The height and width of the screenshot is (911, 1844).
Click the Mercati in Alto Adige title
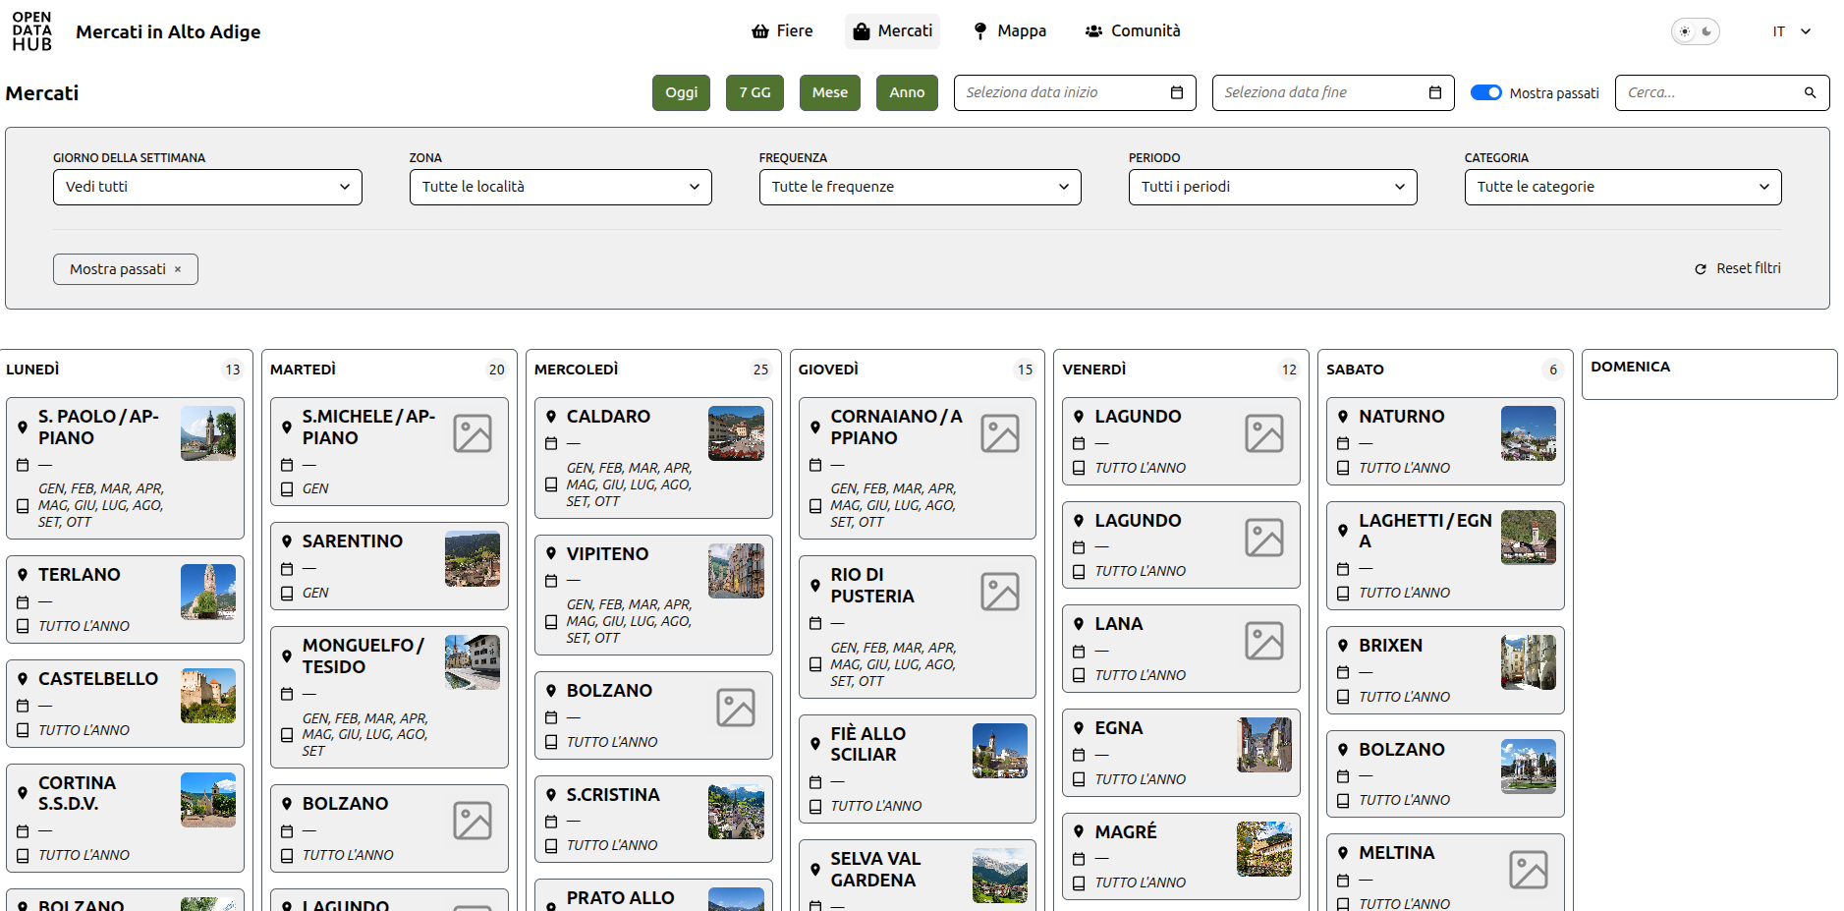(x=168, y=31)
